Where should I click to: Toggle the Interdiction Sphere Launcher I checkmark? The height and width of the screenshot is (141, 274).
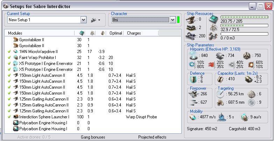[x=9, y=117]
